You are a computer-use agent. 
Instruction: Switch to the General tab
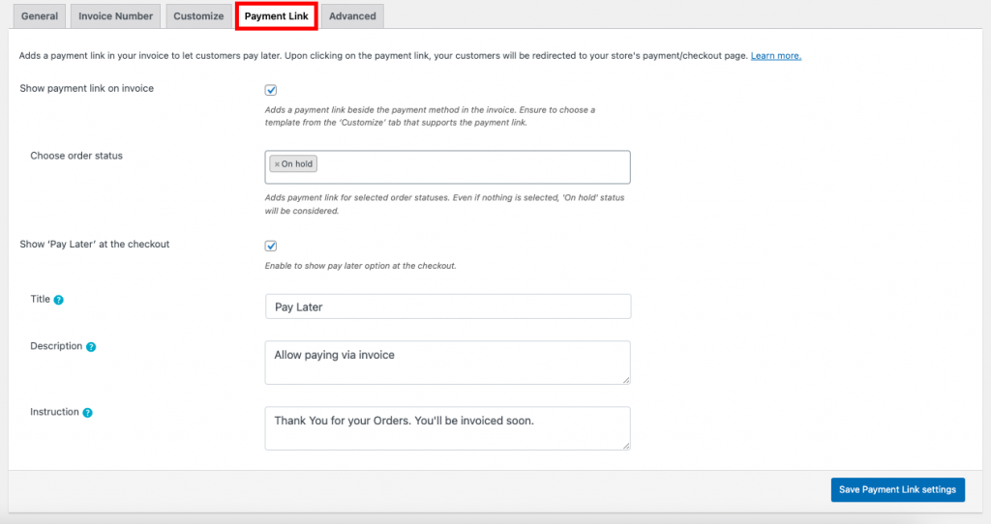[39, 16]
